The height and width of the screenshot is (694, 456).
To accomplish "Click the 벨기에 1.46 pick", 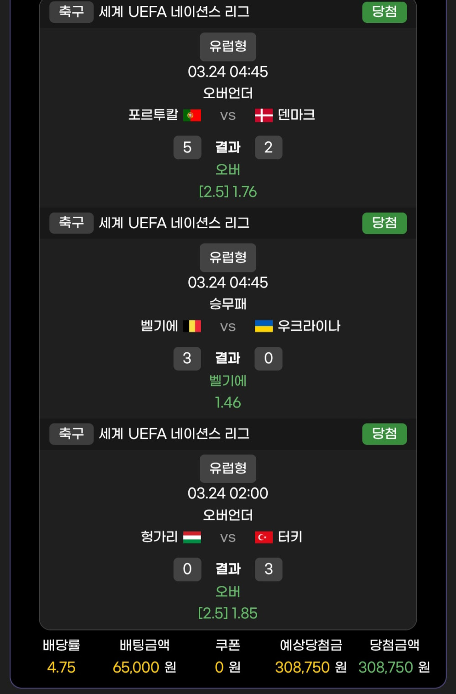I will 228,391.
